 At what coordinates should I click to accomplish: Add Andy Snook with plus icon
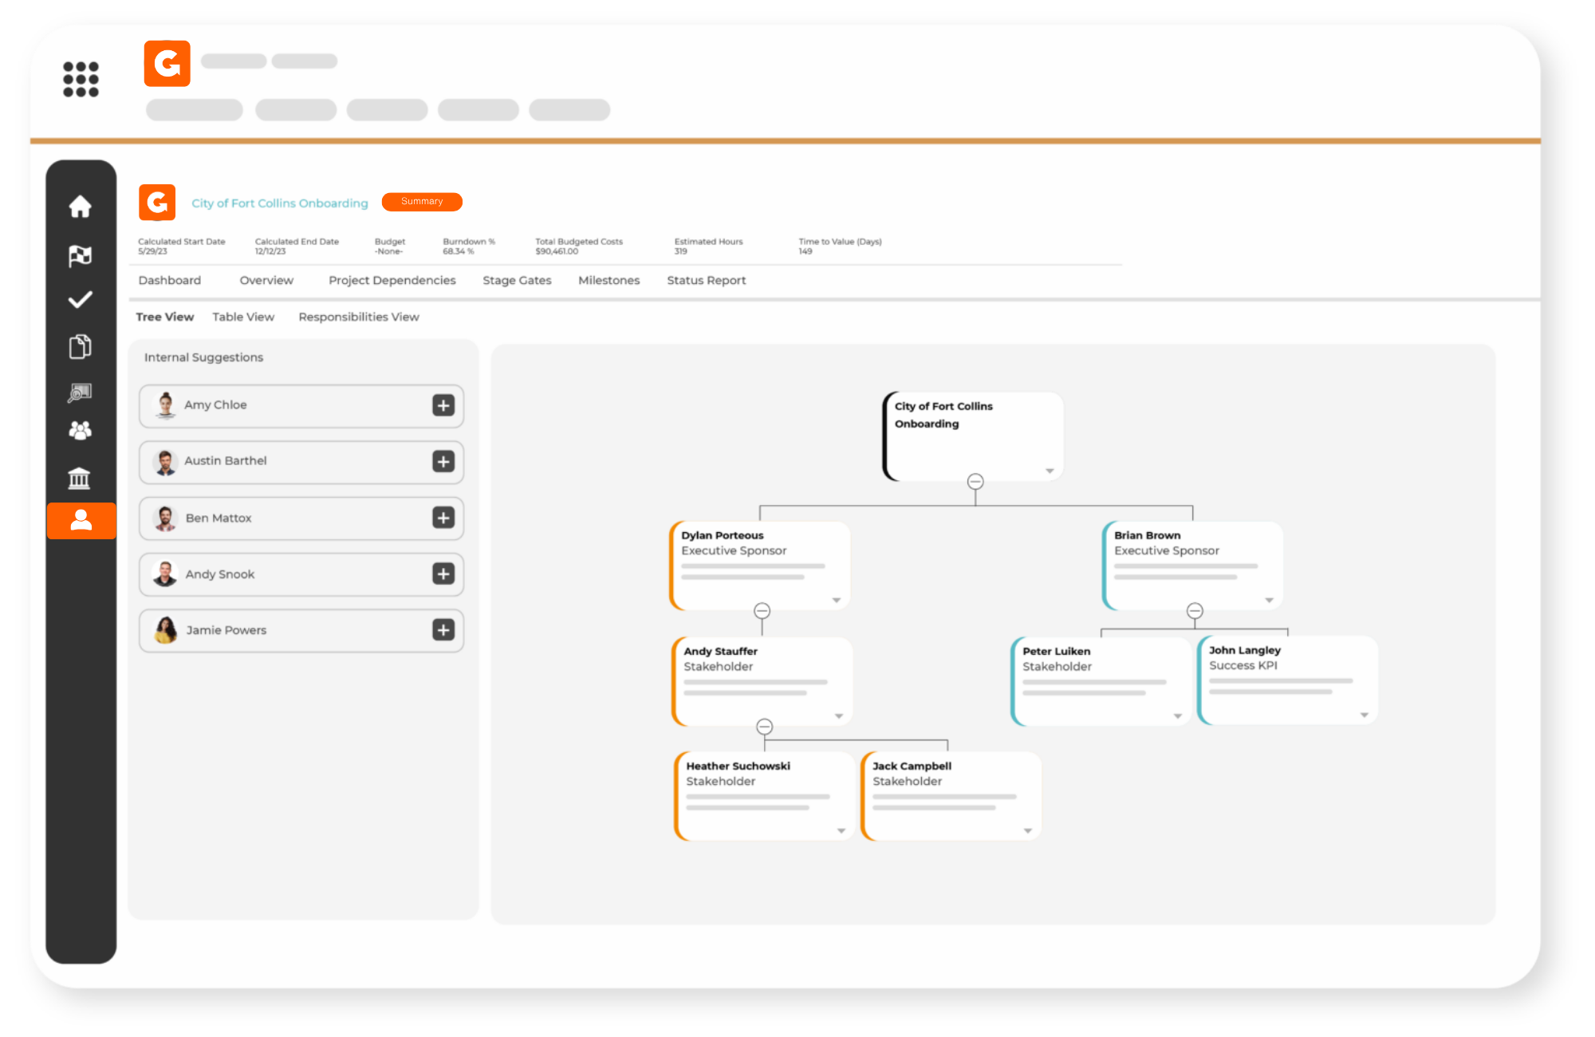(443, 574)
